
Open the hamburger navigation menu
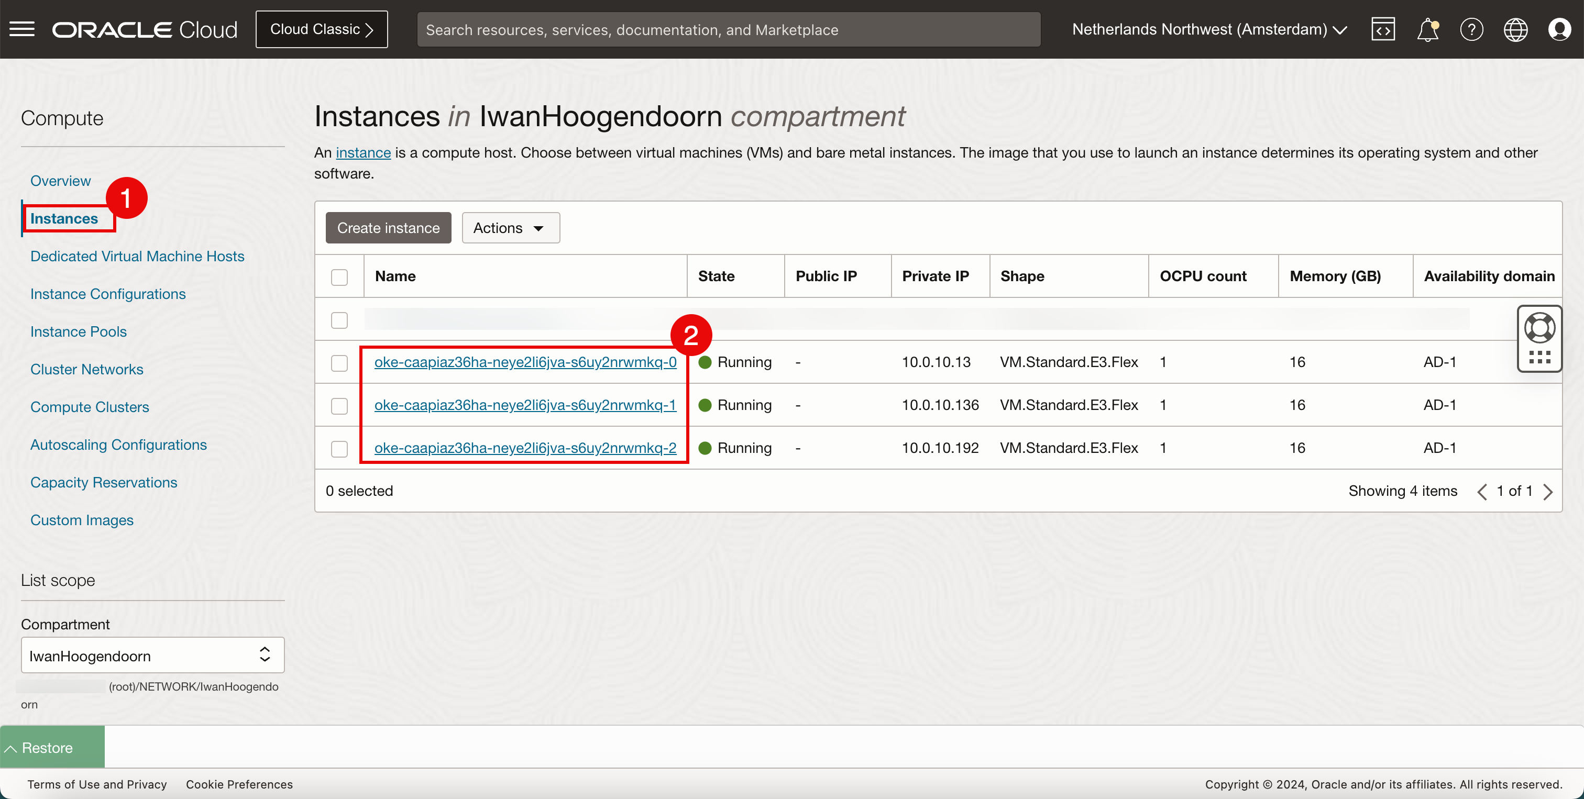(22, 29)
